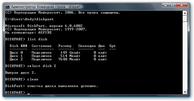The image size is (194, 101).
Task: Minimize the command prompt window
Action: pyautogui.click(x=165, y=5)
